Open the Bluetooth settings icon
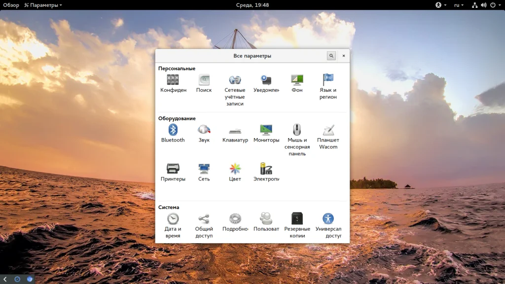Image resolution: width=505 pixels, height=284 pixels. coord(173,130)
